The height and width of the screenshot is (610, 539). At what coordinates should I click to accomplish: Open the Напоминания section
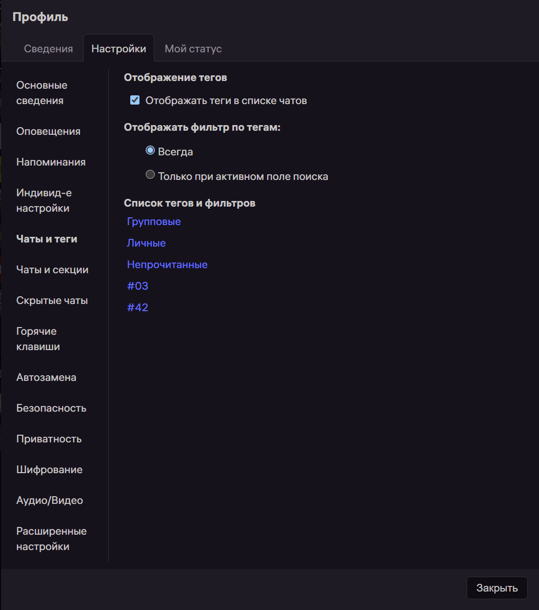point(51,161)
